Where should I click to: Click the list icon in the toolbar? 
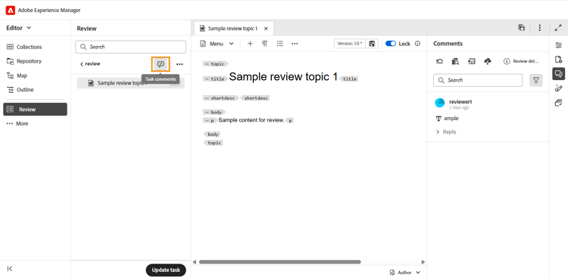(x=279, y=44)
